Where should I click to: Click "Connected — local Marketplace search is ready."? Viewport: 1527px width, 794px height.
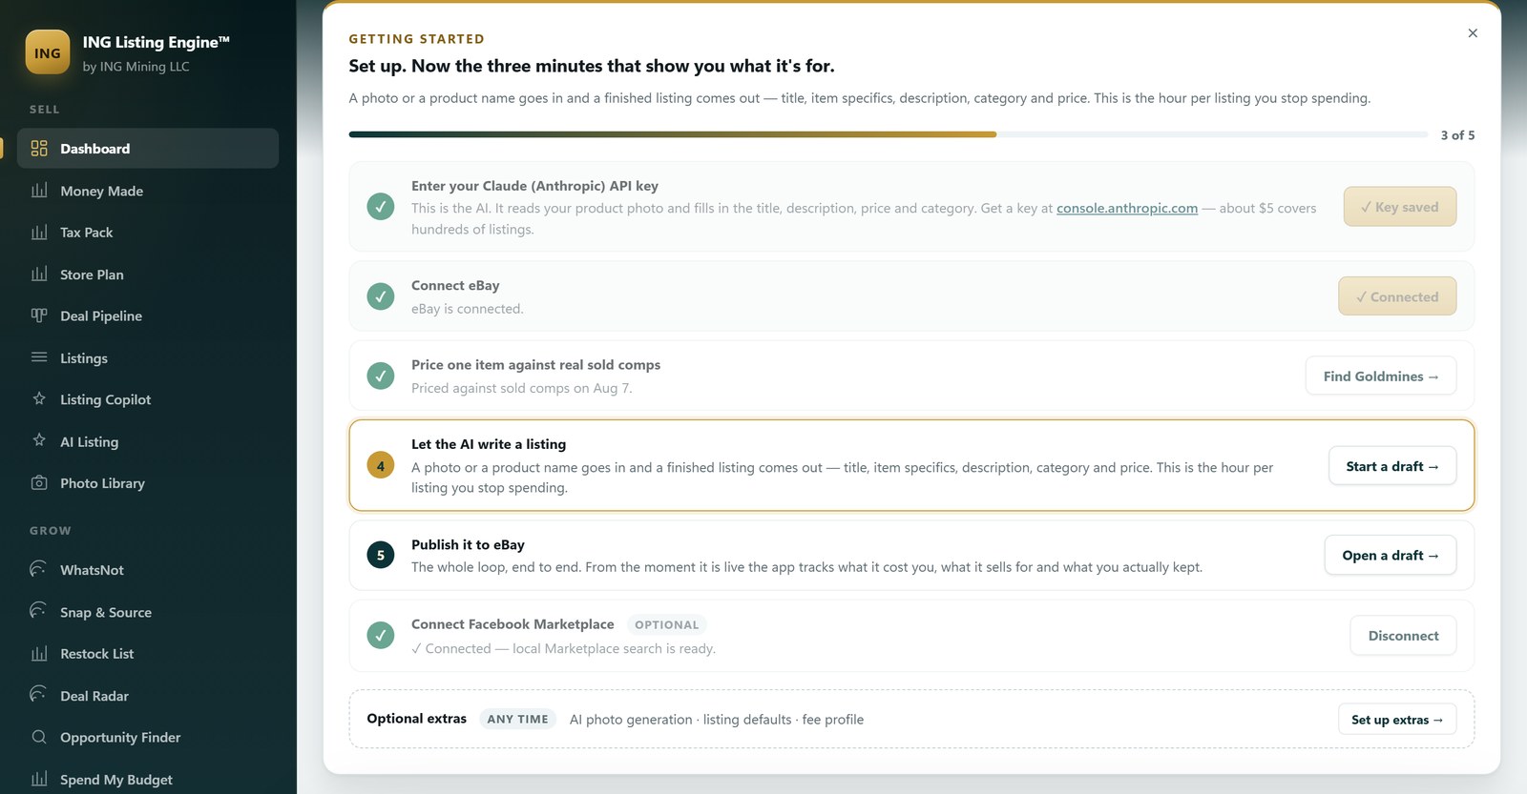point(563,648)
